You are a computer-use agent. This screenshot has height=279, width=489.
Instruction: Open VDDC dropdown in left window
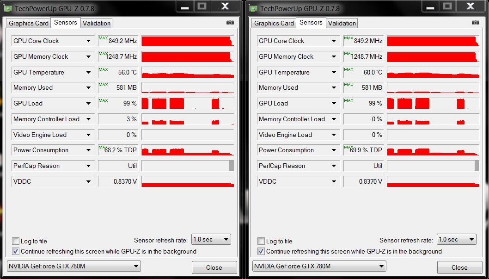[x=89, y=181]
